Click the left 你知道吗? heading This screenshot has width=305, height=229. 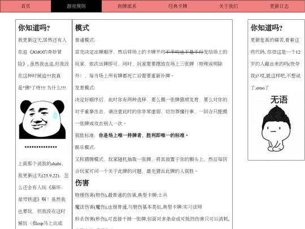click(34, 28)
